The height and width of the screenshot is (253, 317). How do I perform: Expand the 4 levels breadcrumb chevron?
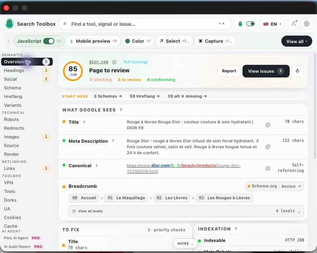pyautogui.click(x=299, y=211)
